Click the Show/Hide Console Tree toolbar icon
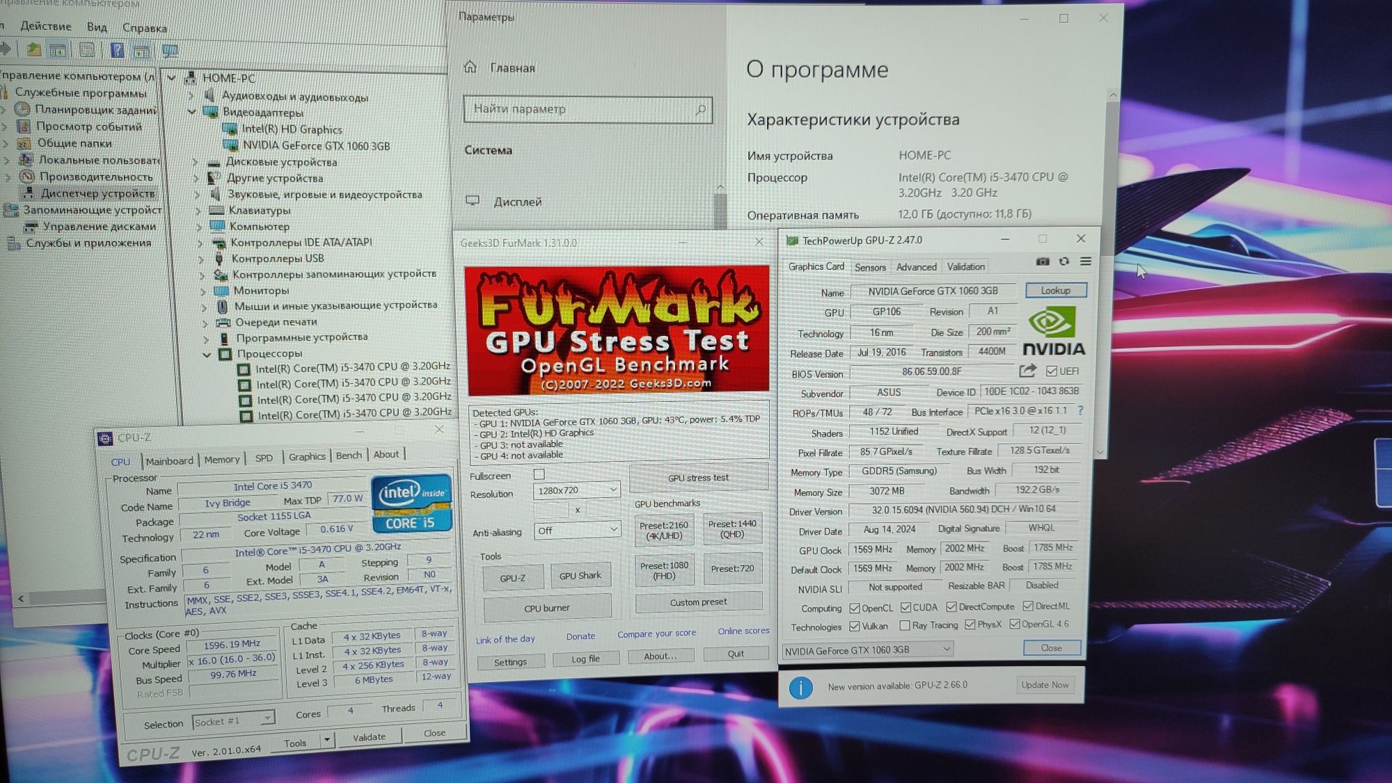 pos(58,50)
